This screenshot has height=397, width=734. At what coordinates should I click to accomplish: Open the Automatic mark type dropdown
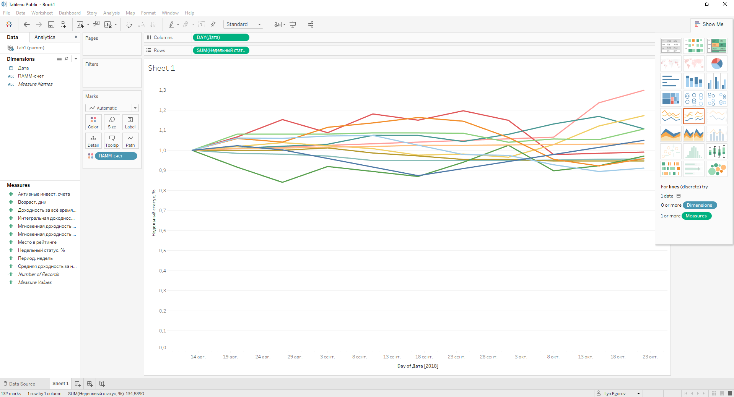point(112,108)
